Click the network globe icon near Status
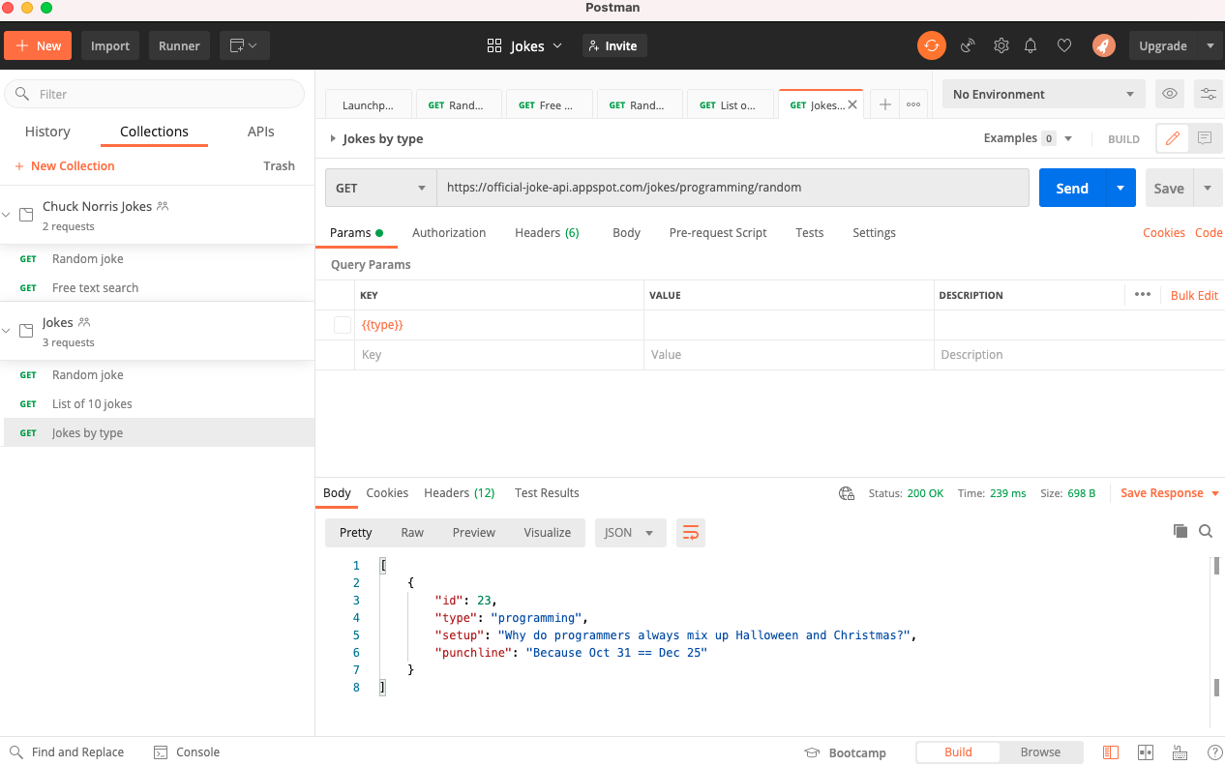This screenshot has width=1225, height=766. point(847,493)
